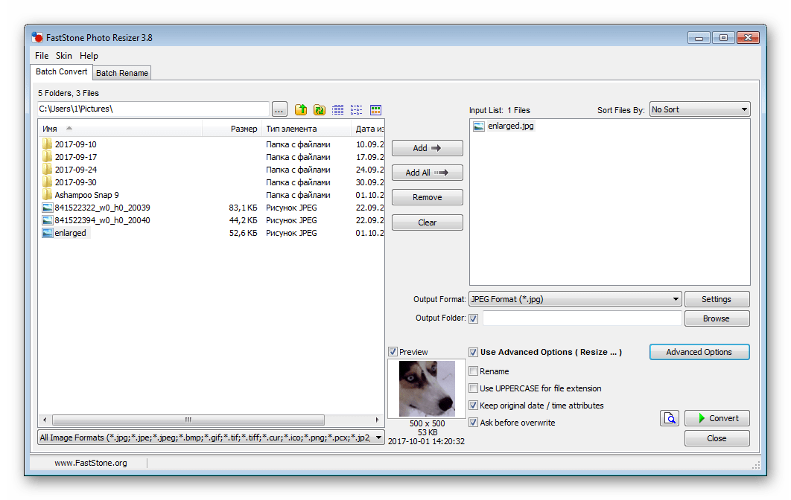Select the enlarged file in folder list
This screenshot has width=791, height=500.
[70, 233]
